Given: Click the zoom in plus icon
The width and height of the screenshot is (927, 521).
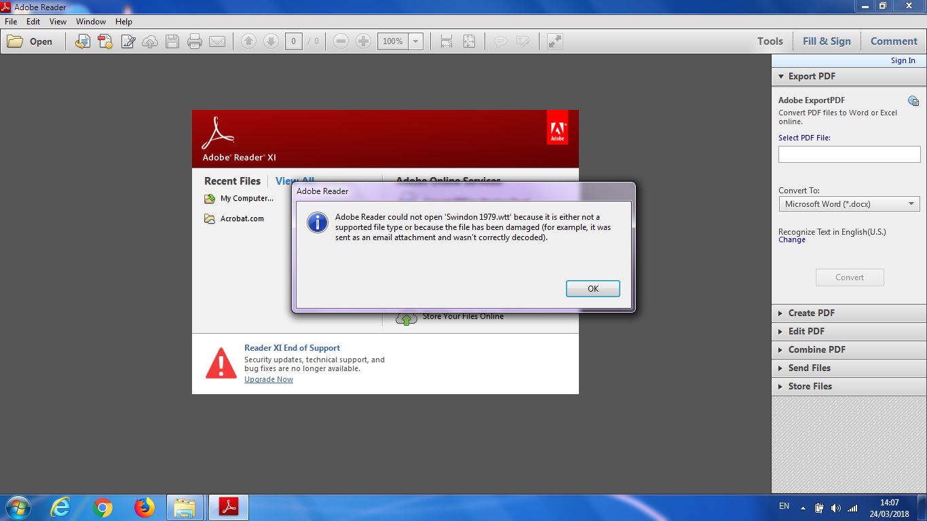Looking at the screenshot, I should [364, 41].
